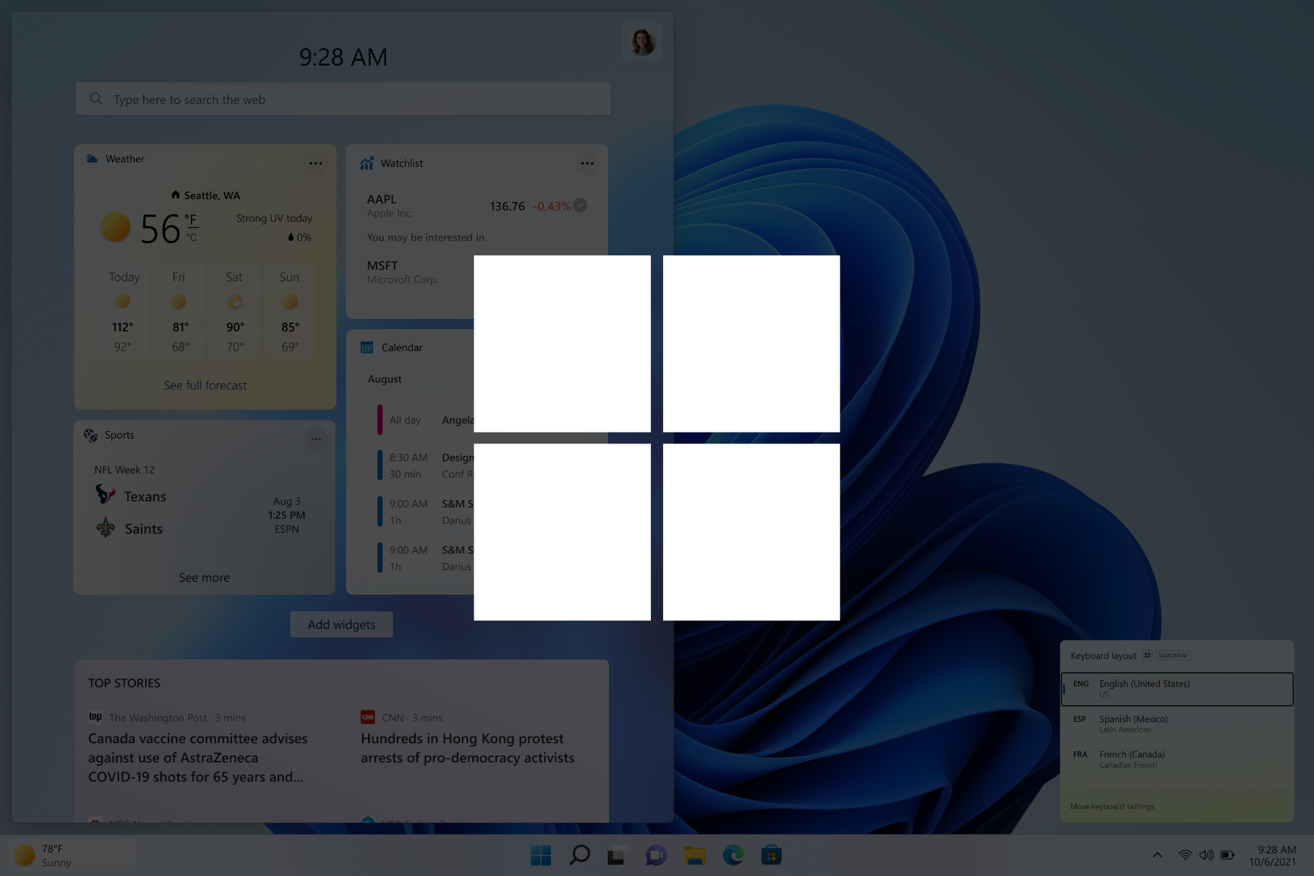The height and width of the screenshot is (876, 1314).
Task: Click the Seattle, WA location label
Action: click(211, 196)
